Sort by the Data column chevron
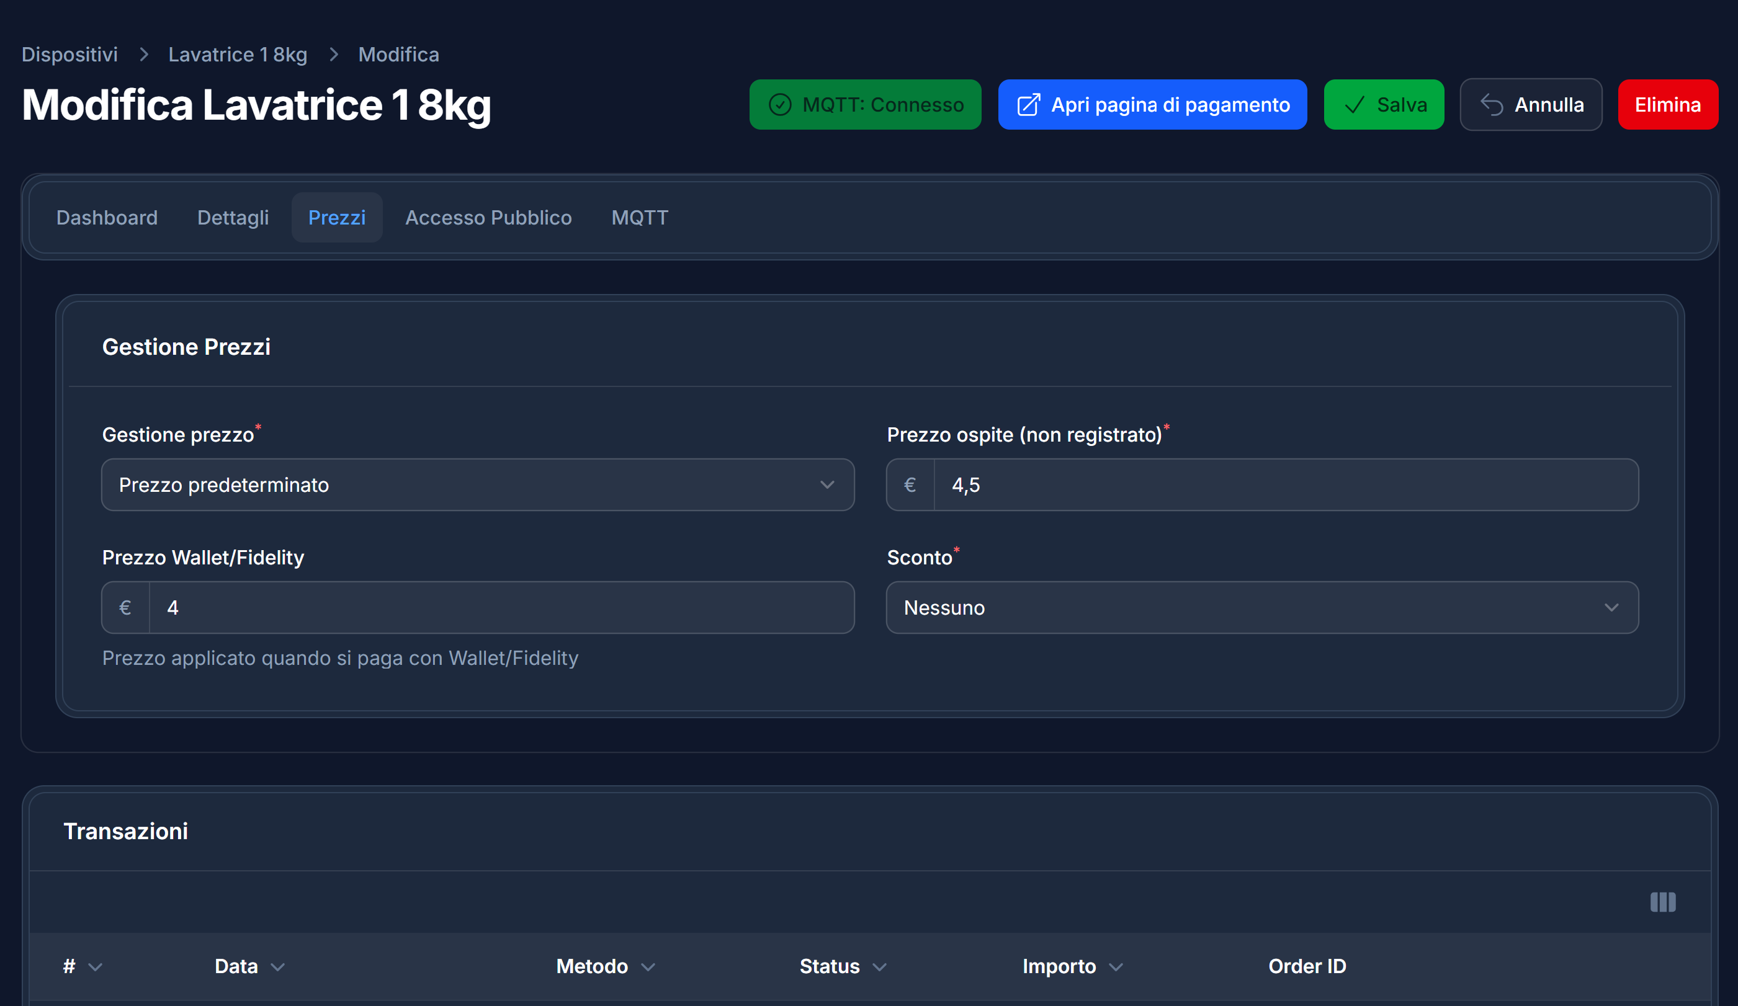Image resolution: width=1738 pixels, height=1006 pixels. 277,967
